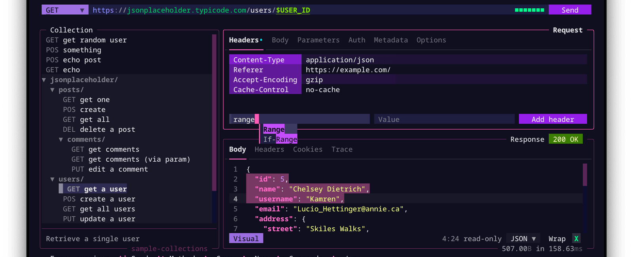The height and width of the screenshot is (257, 633).
Task: Open the response Cookies tab
Action: [307, 149]
